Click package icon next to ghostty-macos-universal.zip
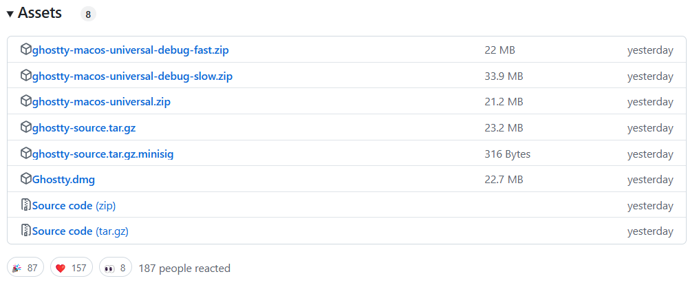The image size is (699, 283). click(26, 101)
